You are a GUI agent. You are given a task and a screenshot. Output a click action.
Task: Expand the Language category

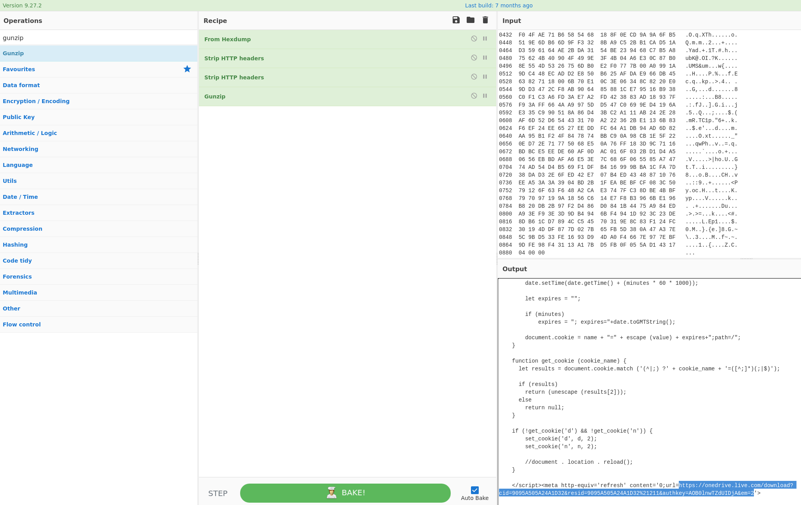(98, 165)
